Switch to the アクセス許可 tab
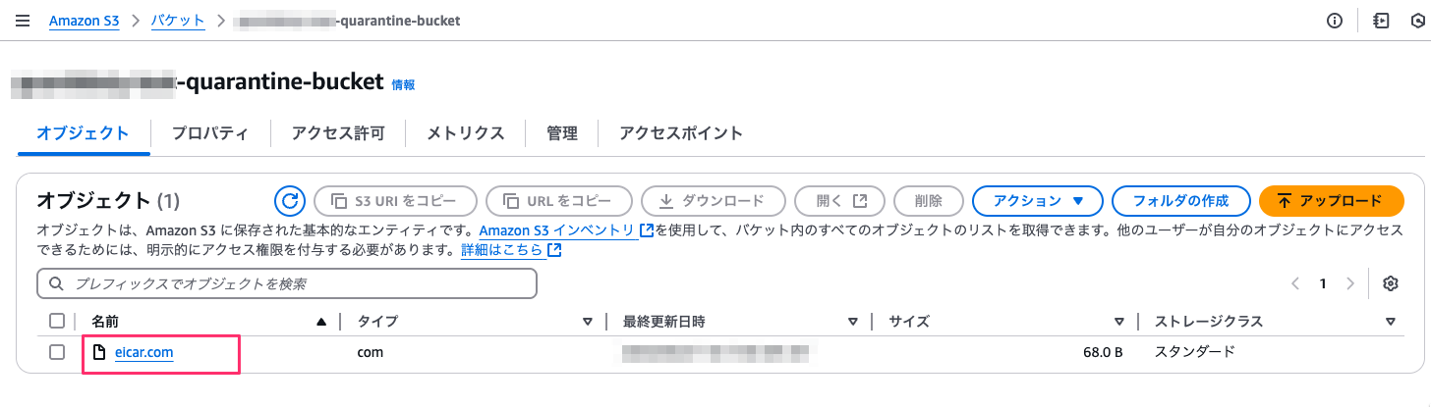 [x=337, y=133]
